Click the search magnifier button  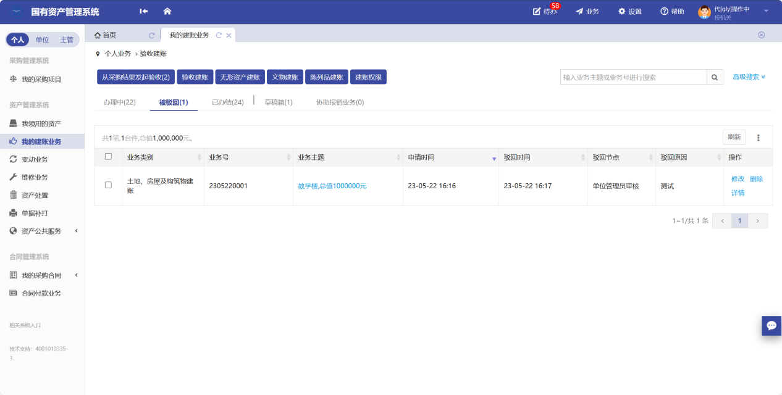715,77
